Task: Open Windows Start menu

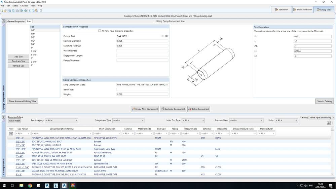Action: click(4, 186)
